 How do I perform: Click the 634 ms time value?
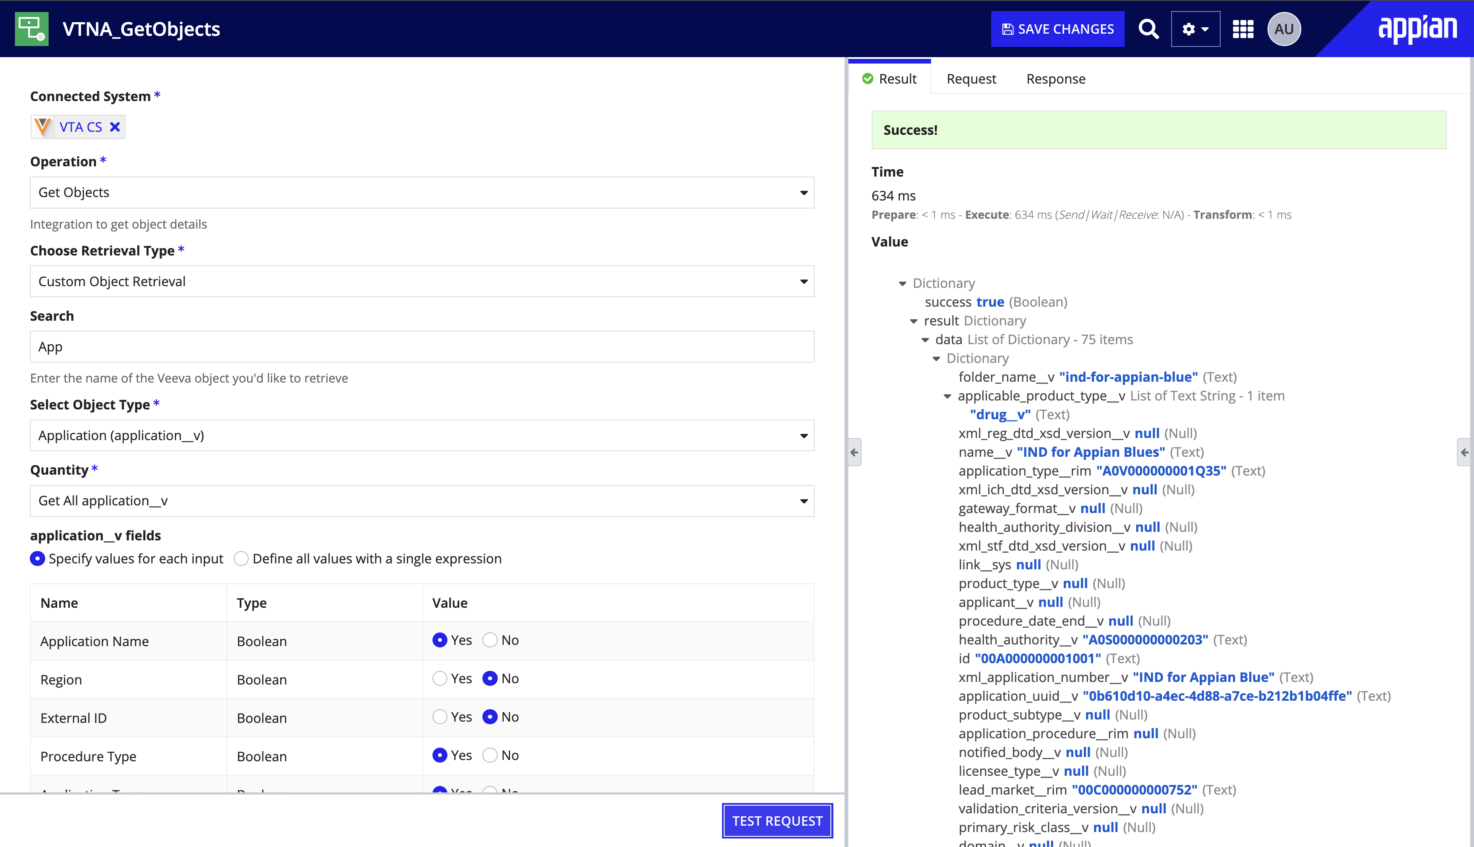pyautogui.click(x=893, y=195)
